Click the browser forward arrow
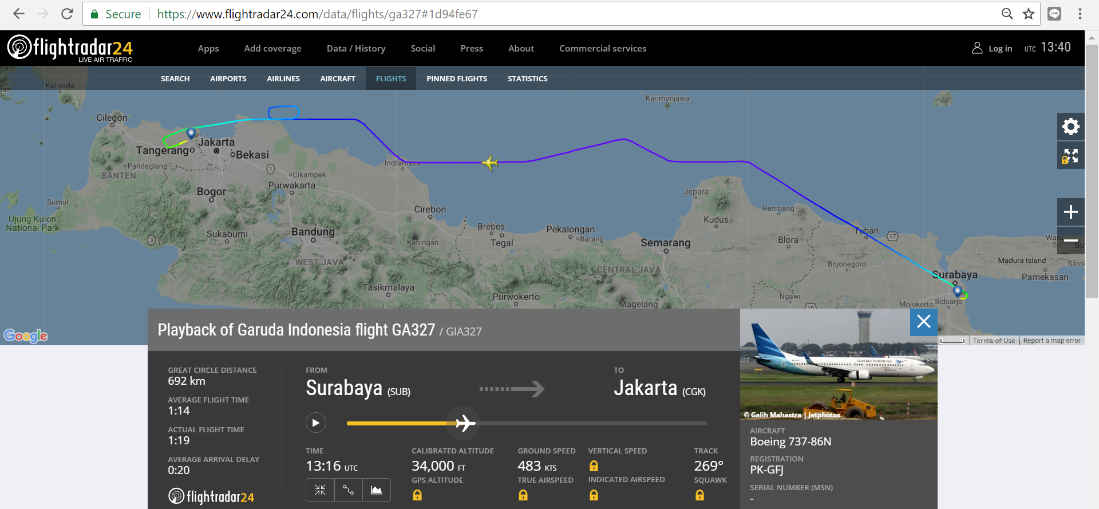Image resolution: width=1099 pixels, height=509 pixels. pos(43,14)
